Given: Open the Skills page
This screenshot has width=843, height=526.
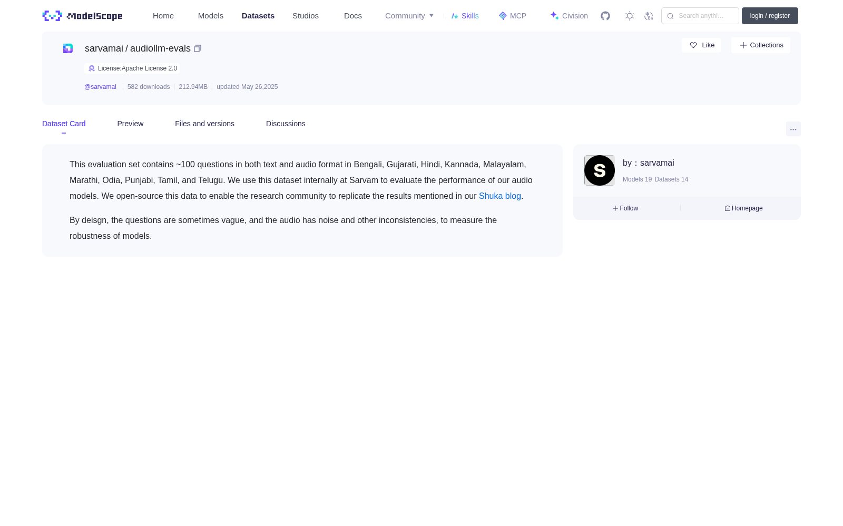Looking at the screenshot, I should click(465, 16).
